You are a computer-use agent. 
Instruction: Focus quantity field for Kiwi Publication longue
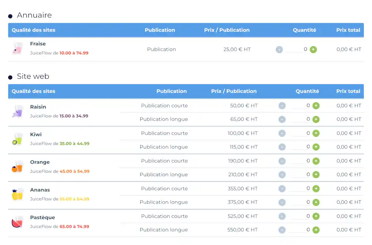click(x=301, y=147)
